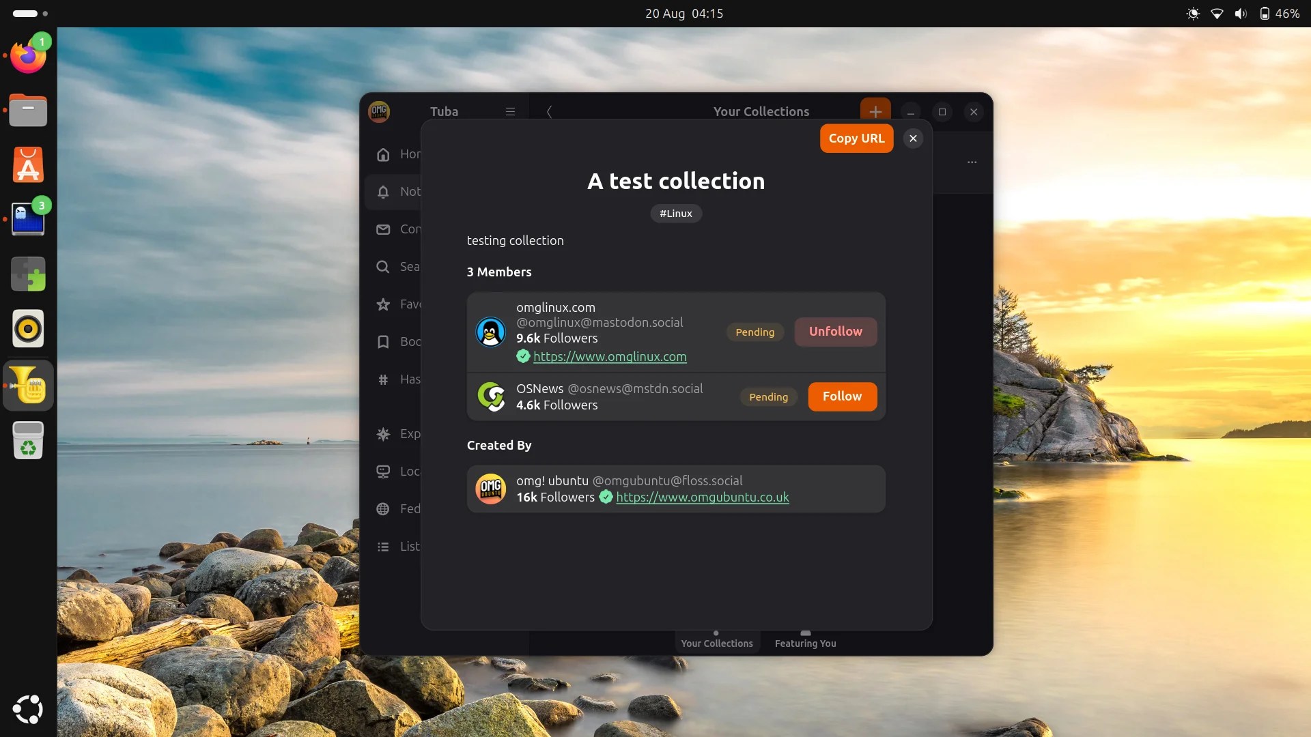This screenshot has height=737, width=1311.
Task: Open Firefox from the dock
Action: [x=28, y=55]
